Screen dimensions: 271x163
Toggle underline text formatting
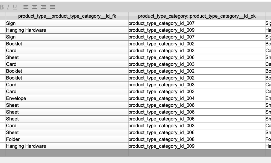pos(15,7)
